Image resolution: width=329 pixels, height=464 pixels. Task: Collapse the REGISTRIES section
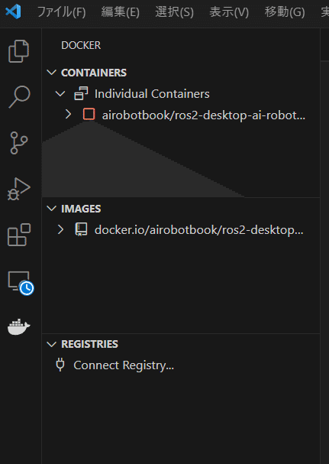point(52,344)
